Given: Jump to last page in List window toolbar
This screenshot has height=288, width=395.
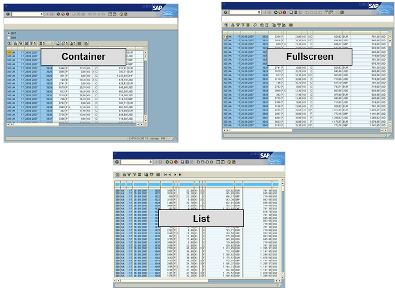Looking at the screenshot, I should point(180,174).
